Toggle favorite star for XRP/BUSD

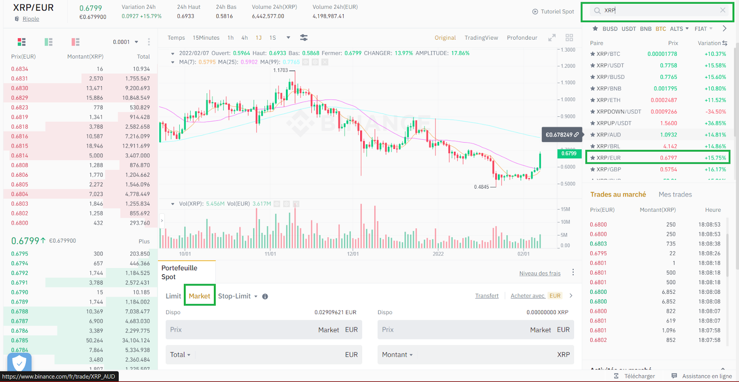pyautogui.click(x=593, y=77)
